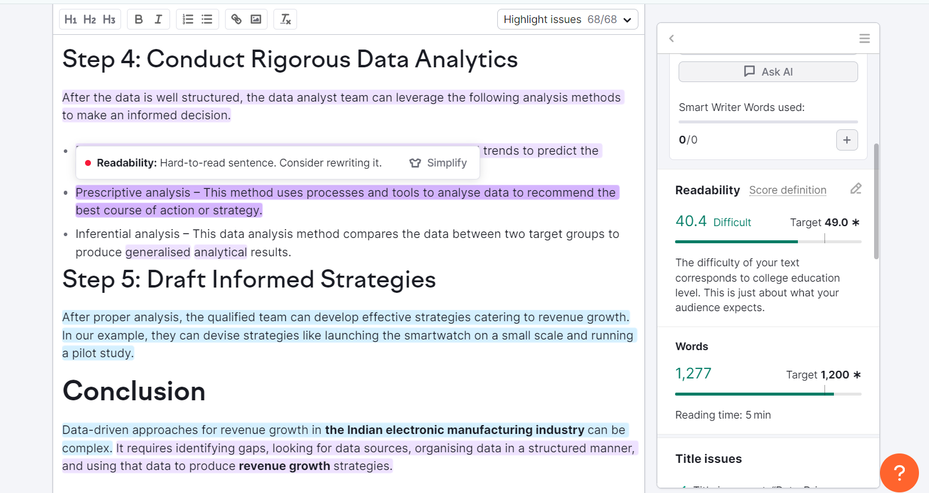The height and width of the screenshot is (493, 929).
Task: Edit the Readability target with pencil icon
Action: [x=856, y=189]
